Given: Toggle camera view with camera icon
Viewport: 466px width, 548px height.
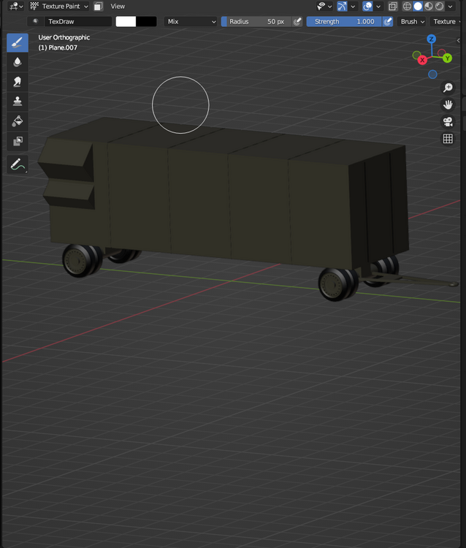Looking at the screenshot, I should (448, 121).
